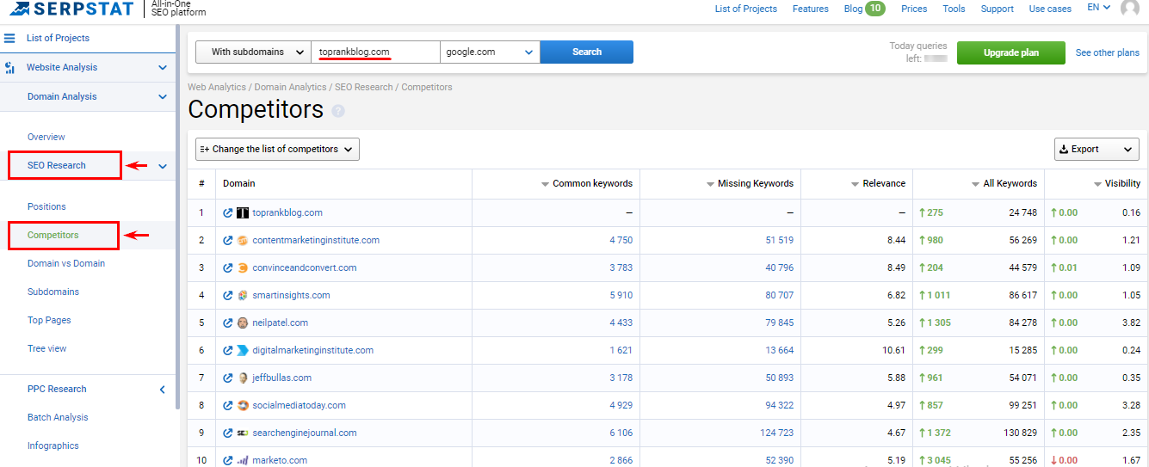The height and width of the screenshot is (467, 1149).
Task: Open external link icon for searchenginejournal.com
Action: pyautogui.click(x=228, y=433)
